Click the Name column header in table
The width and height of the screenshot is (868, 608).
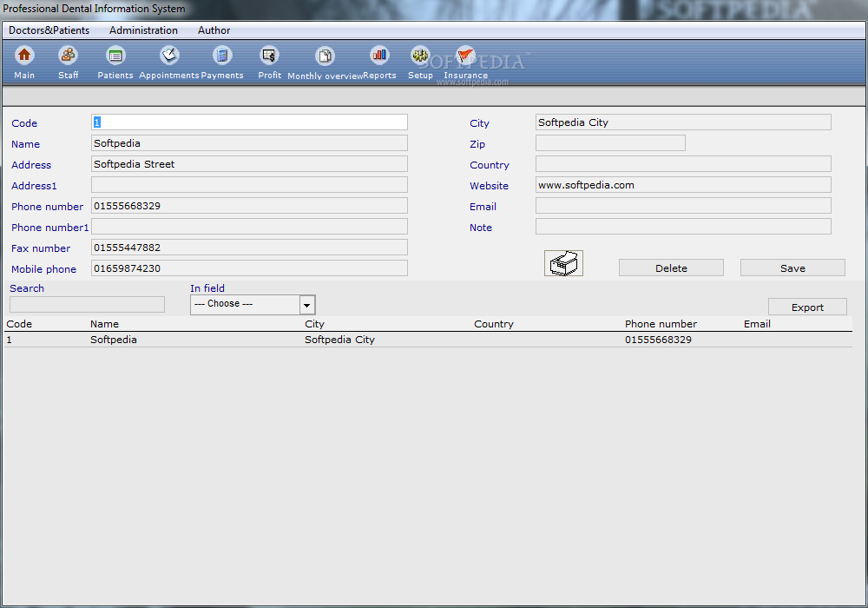(105, 324)
